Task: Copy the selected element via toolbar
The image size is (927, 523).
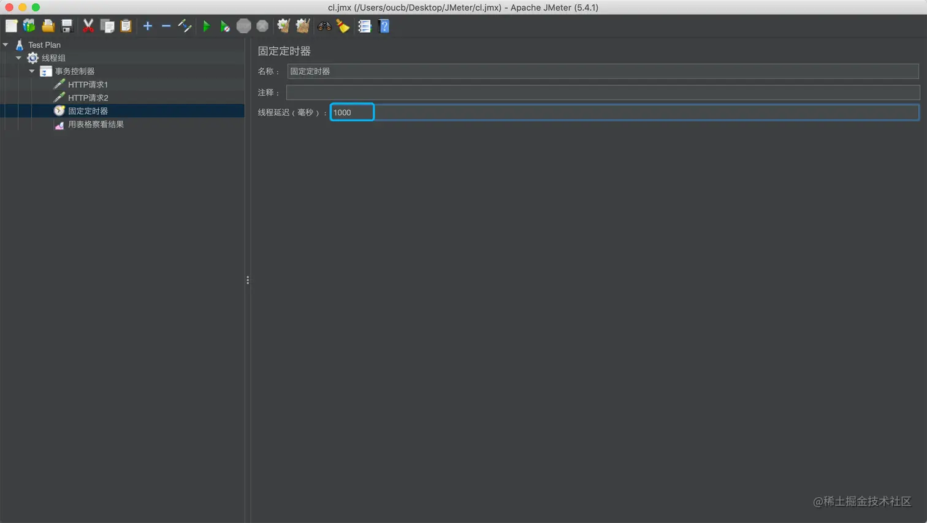Action: pyautogui.click(x=107, y=26)
